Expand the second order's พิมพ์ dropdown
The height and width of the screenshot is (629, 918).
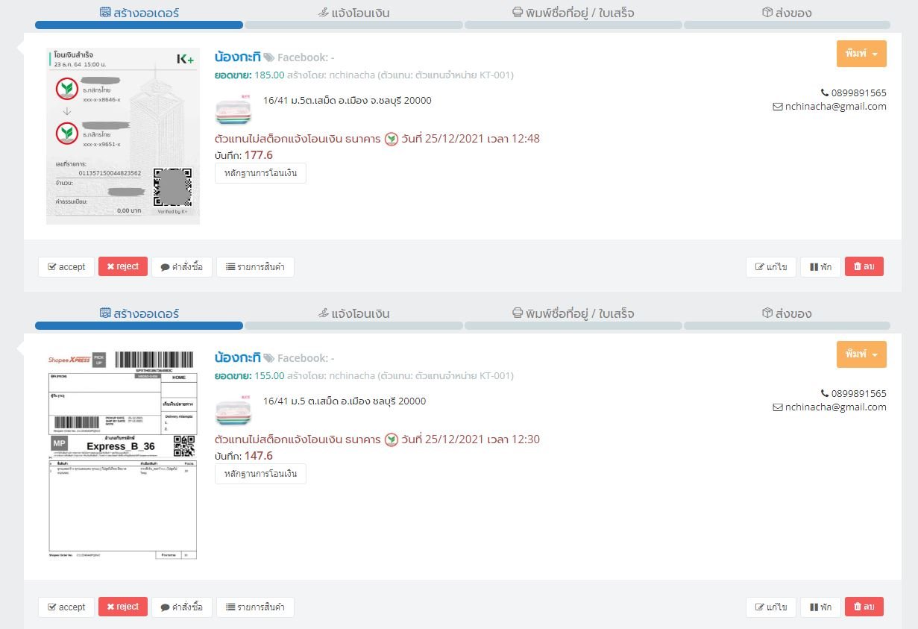[x=861, y=354]
